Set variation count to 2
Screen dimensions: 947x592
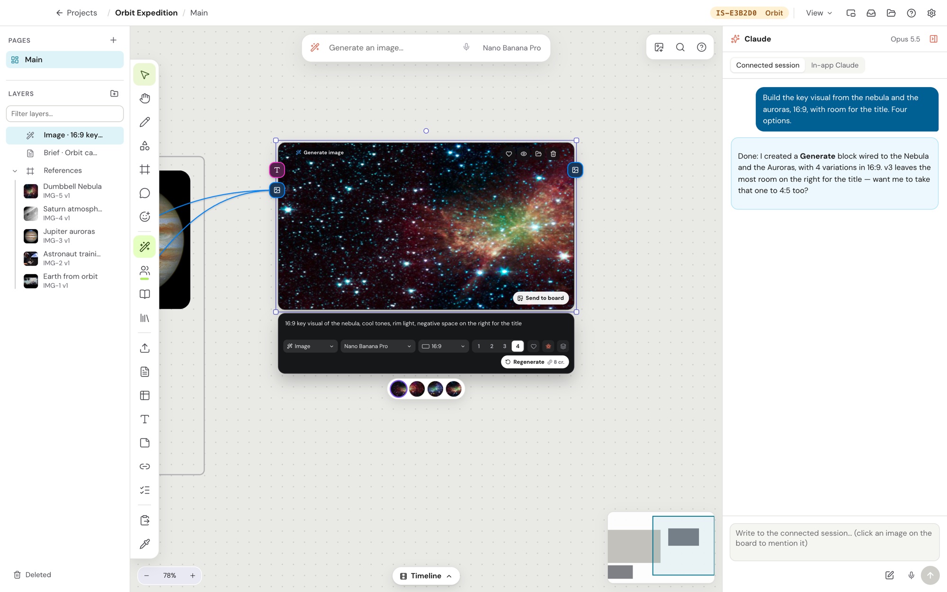click(491, 346)
